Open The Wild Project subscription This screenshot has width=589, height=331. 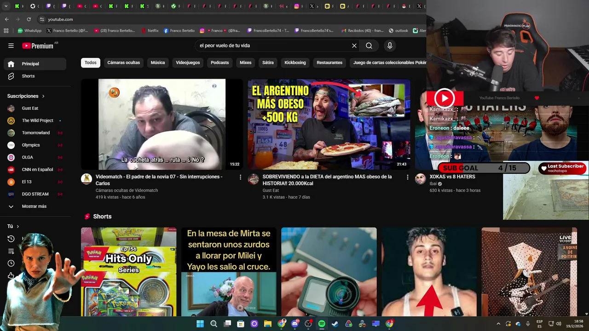click(x=35, y=120)
